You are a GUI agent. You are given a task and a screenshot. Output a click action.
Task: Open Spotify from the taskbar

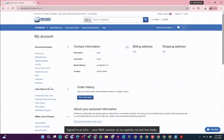click(100, 137)
